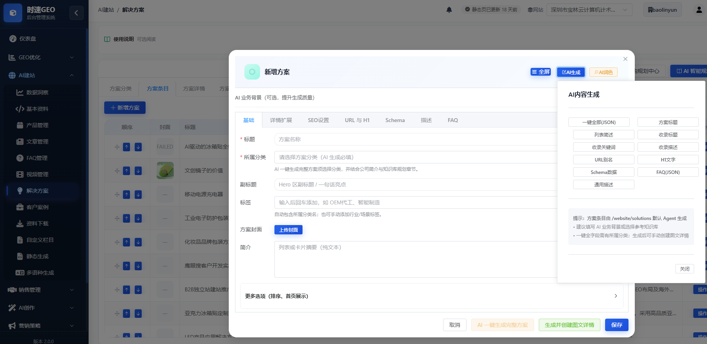The height and width of the screenshot is (344, 707).
Task: Click move-down arrow for AI驱动的冰箱贴 row
Action: coord(138,147)
